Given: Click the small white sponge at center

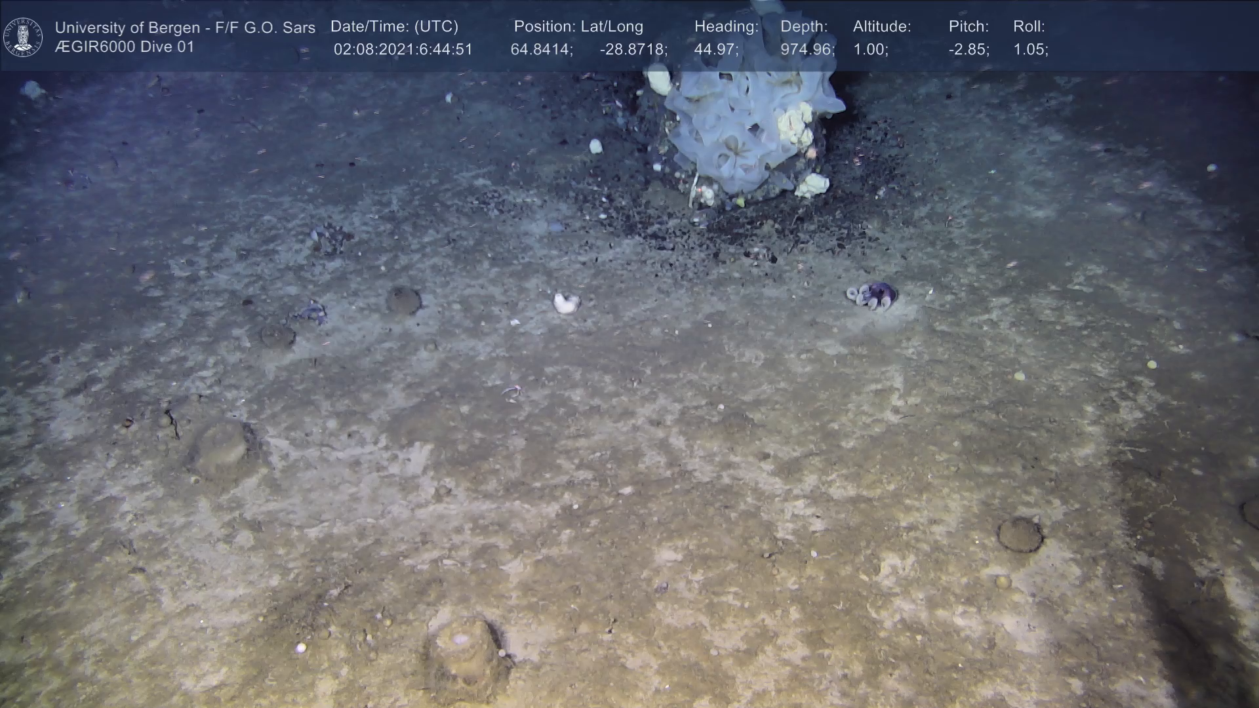Looking at the screenshot, I should (x=567, y=303).
